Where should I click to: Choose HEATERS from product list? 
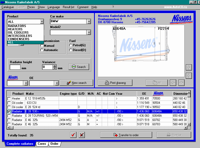26,29
